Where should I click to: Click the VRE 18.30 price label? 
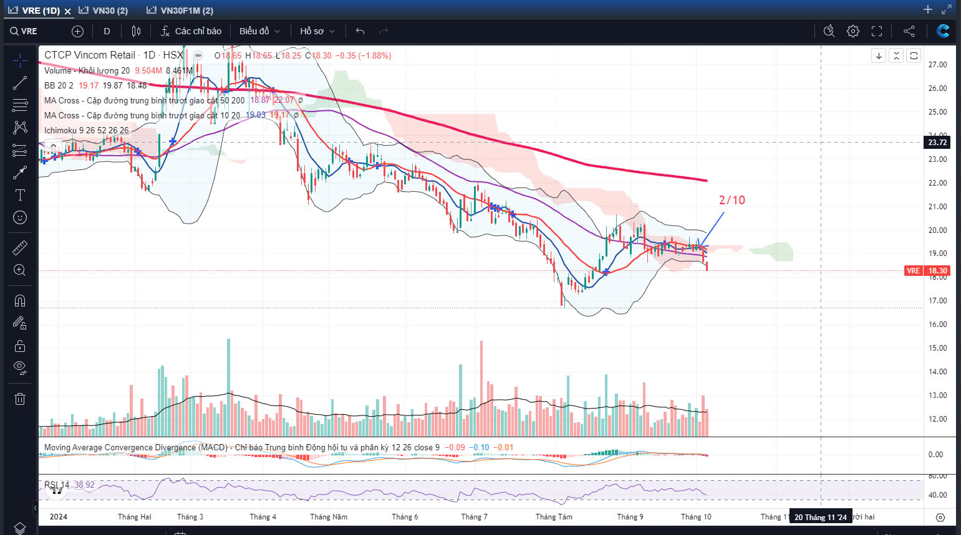pyautogui.click(x=927, y=271)
